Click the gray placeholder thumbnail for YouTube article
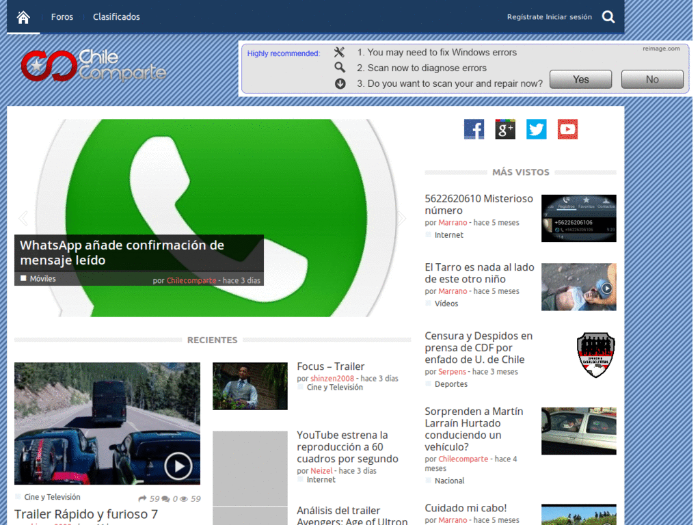The image size is (700, 525). [250, 468]
